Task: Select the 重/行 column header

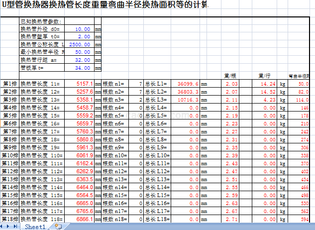Action: (x=264, y=76)
